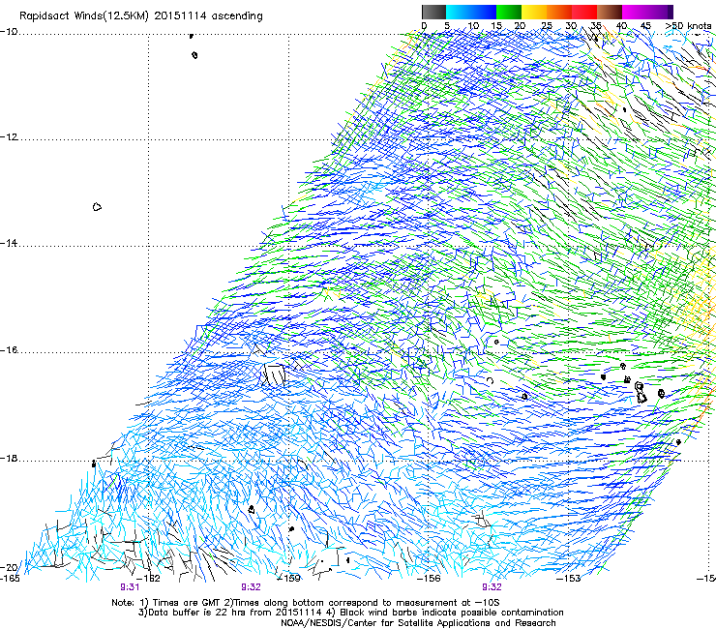This screenshot has width=716, height=629.
Task: Click the dark purple 45-50 knots legend swatch
Action: tap(660, 12)
